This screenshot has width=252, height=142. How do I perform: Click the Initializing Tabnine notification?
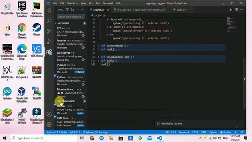(199, 123)
